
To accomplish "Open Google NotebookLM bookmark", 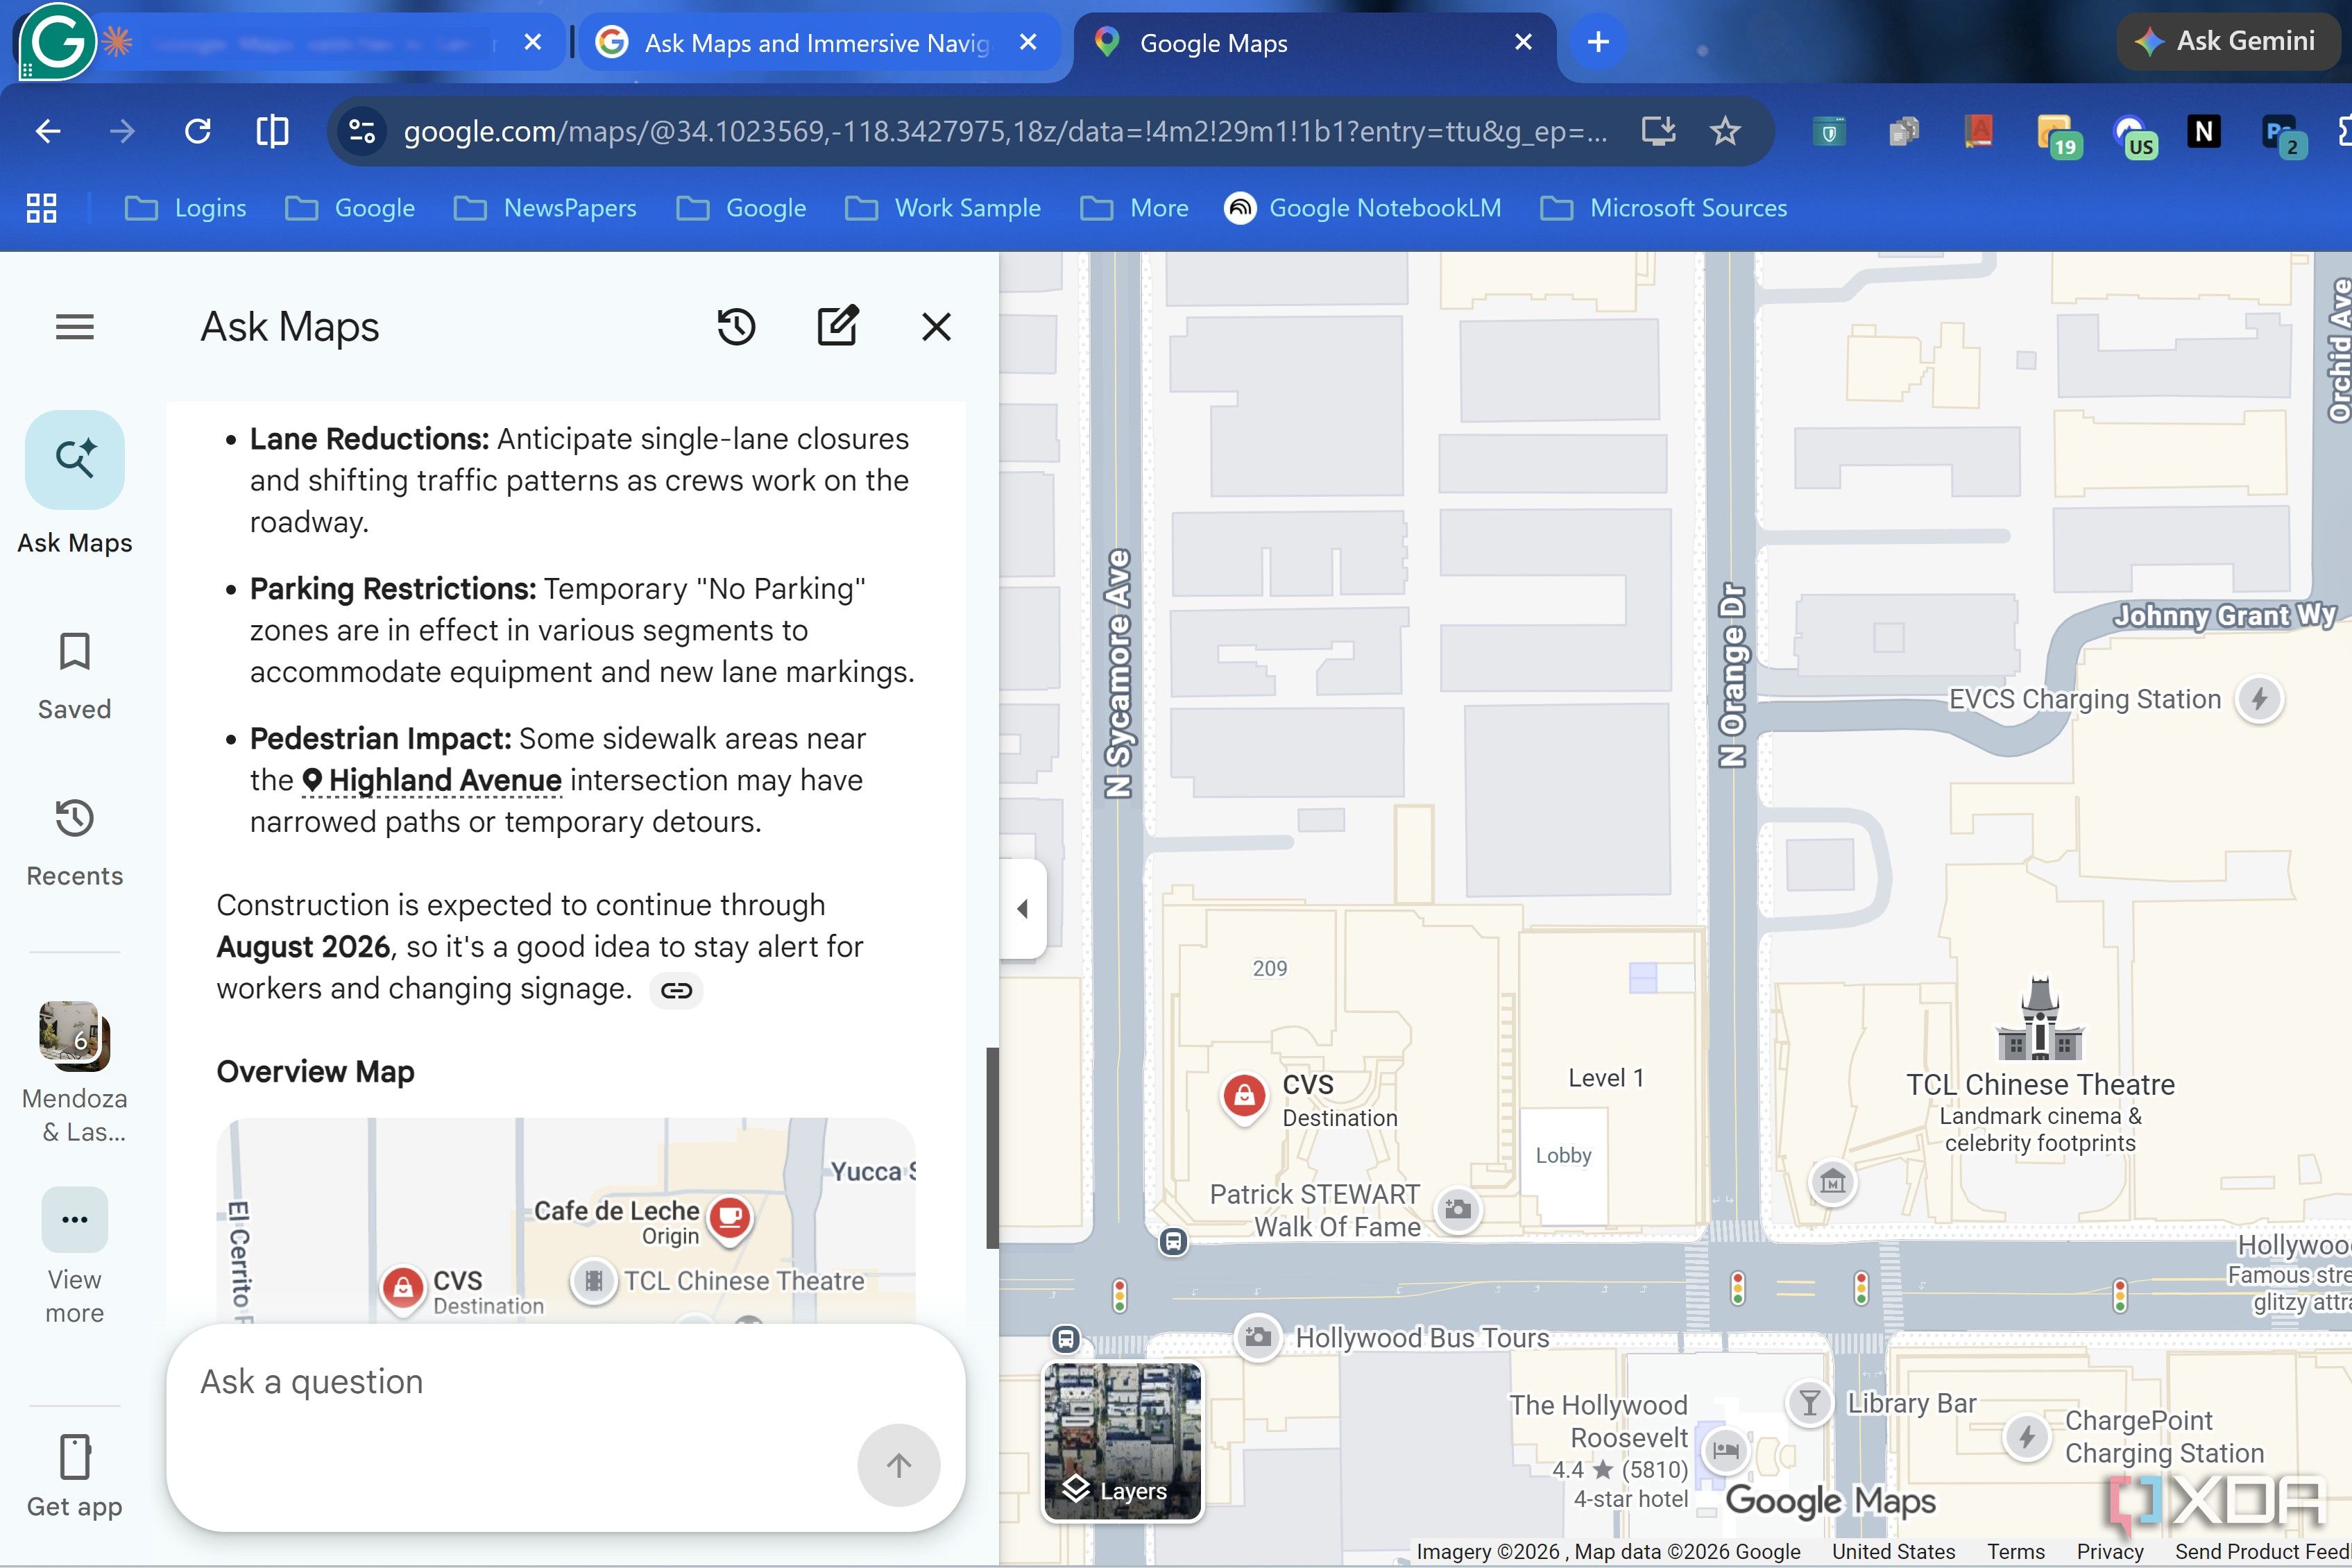I will tap(1363, 208).
